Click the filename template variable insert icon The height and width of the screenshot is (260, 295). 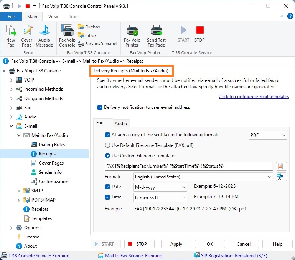coord(281,166)
